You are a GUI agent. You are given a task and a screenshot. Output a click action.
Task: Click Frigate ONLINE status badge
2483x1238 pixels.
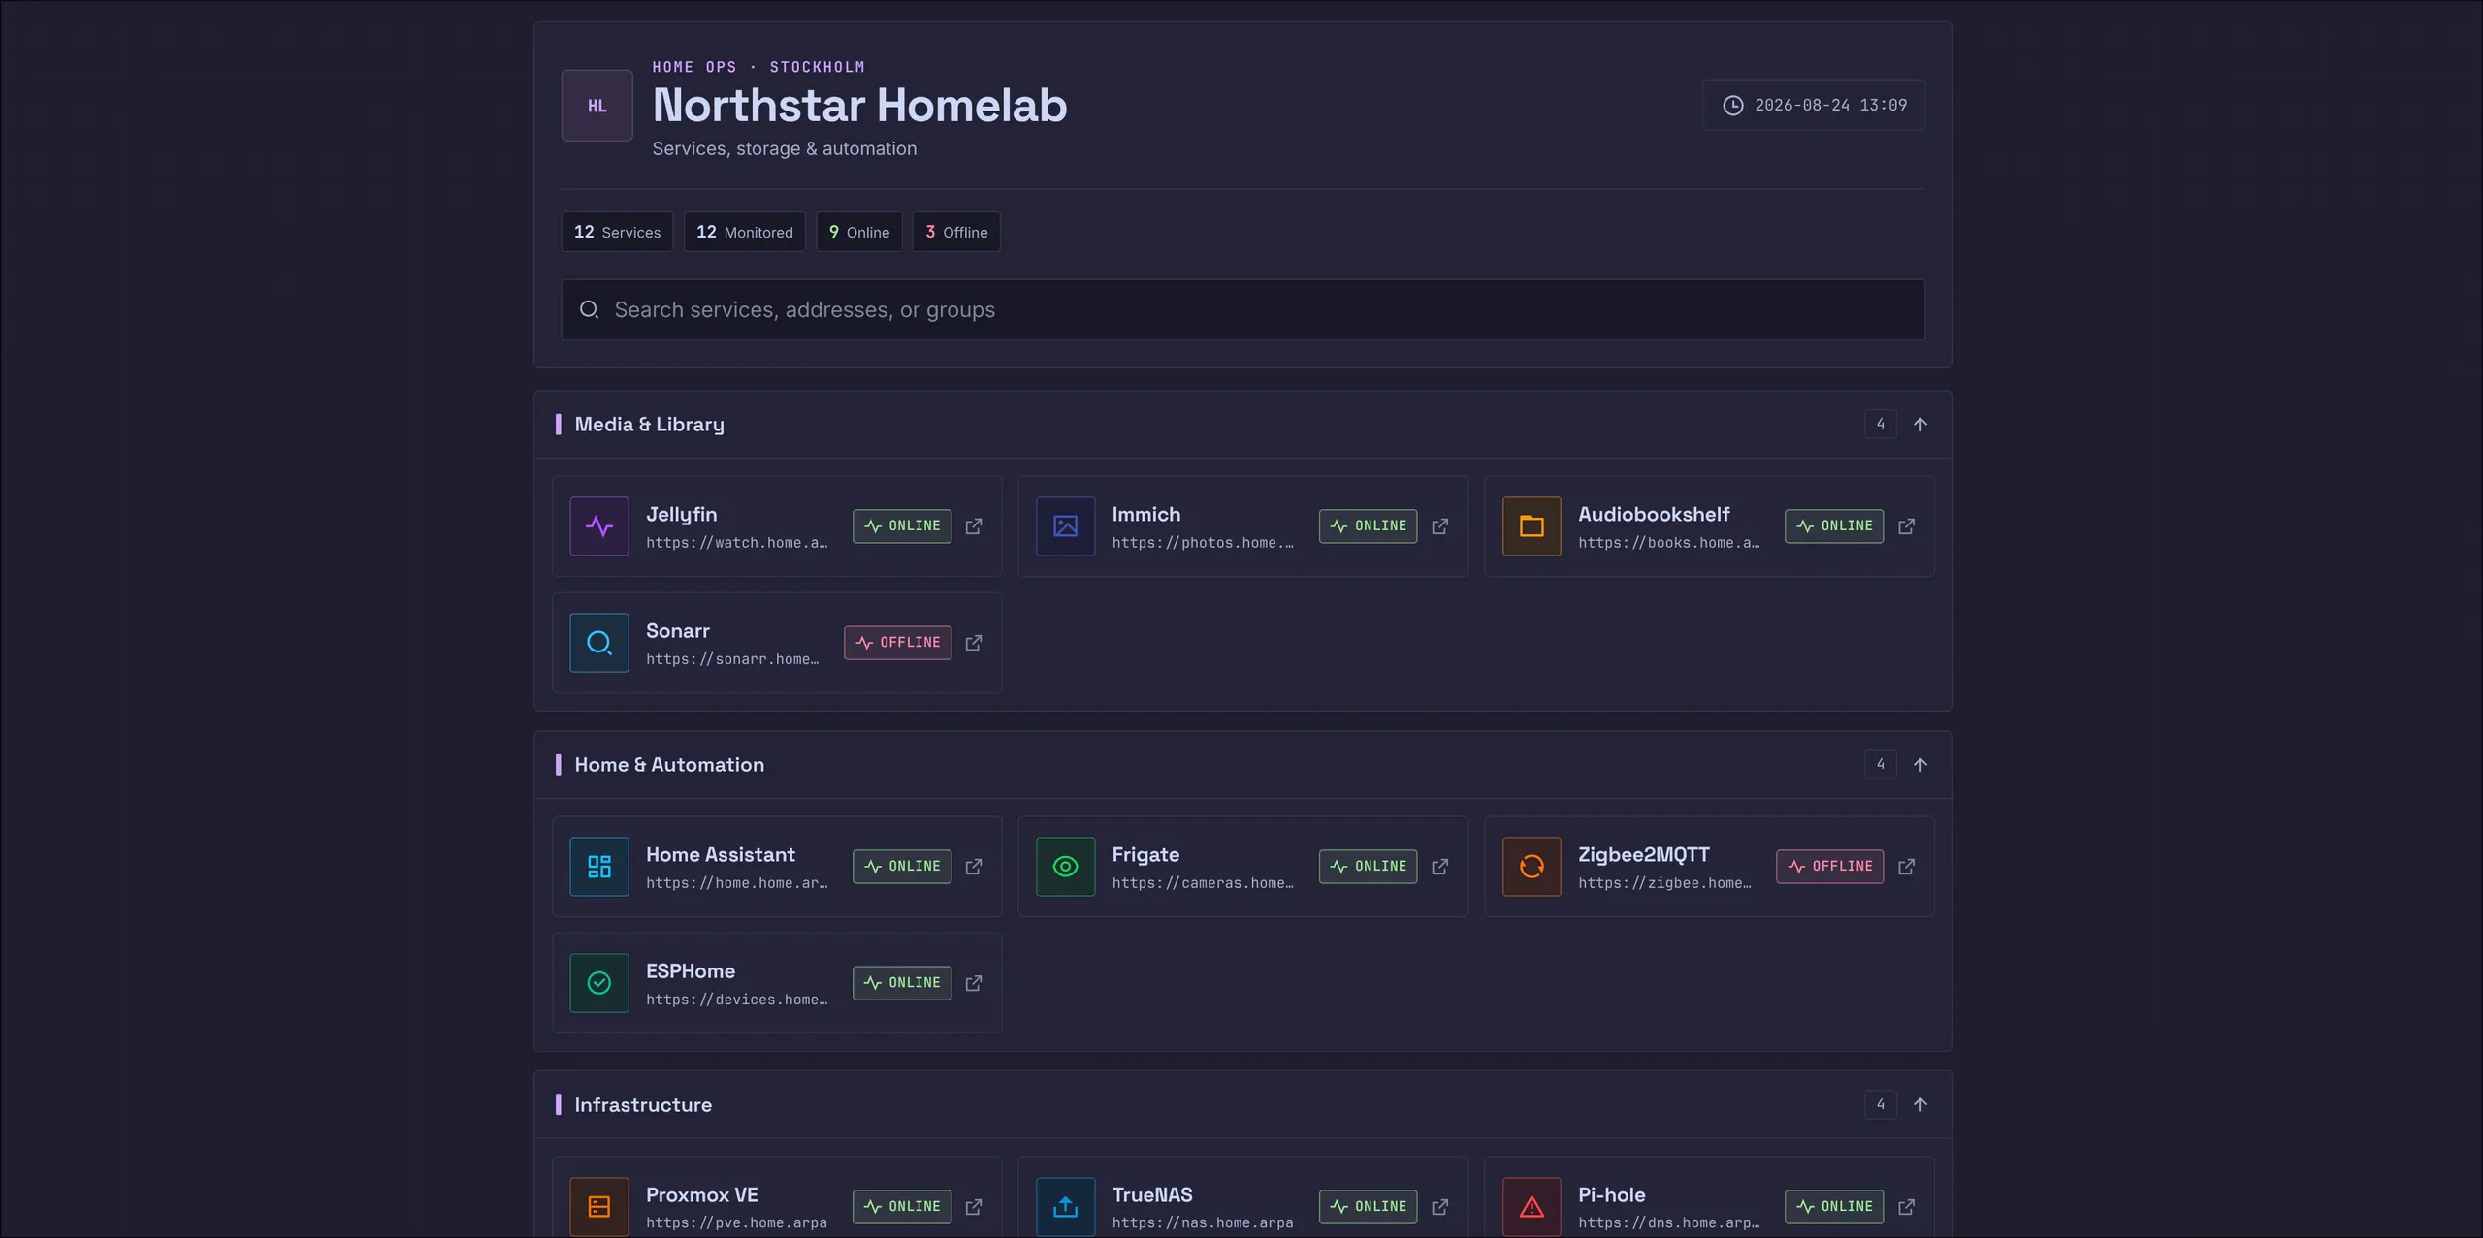pos(1369,867)
